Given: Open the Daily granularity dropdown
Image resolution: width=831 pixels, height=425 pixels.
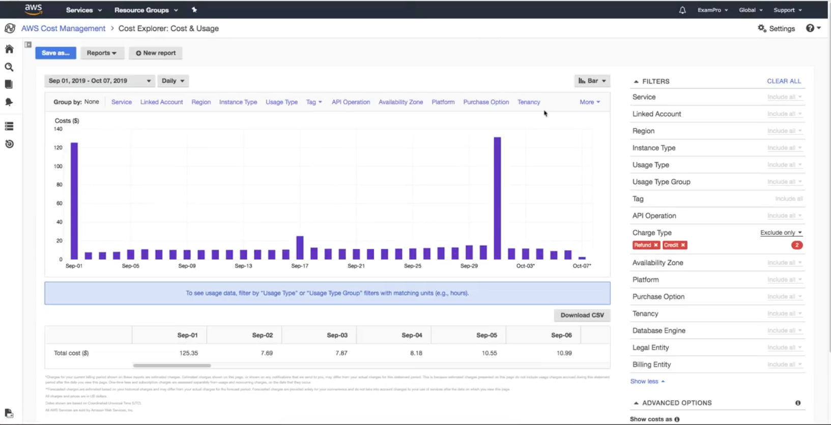Looking at the screenshot, I should point(173,81).
